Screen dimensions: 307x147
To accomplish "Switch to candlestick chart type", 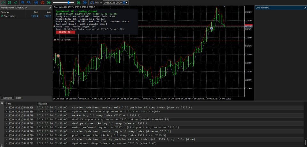I will pos(9,2).
